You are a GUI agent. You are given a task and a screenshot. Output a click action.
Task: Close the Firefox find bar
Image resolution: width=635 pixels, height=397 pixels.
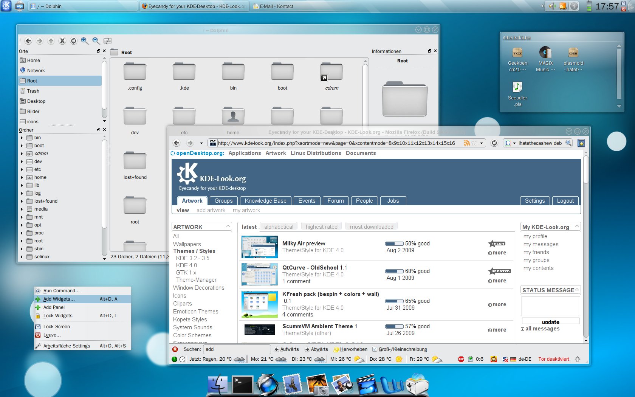[x=175, y=349]
